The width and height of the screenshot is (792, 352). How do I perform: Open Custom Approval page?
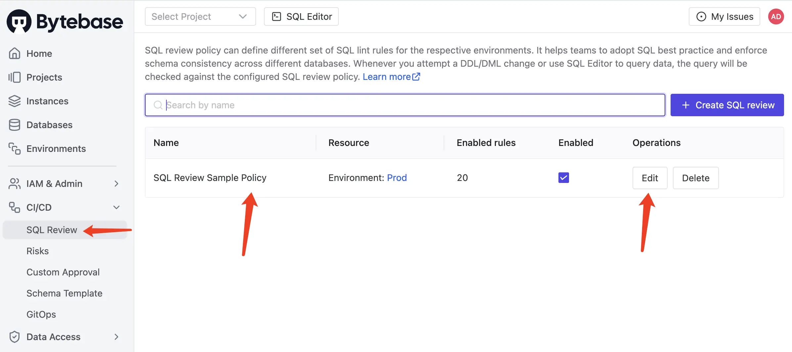tap(63, 272)
